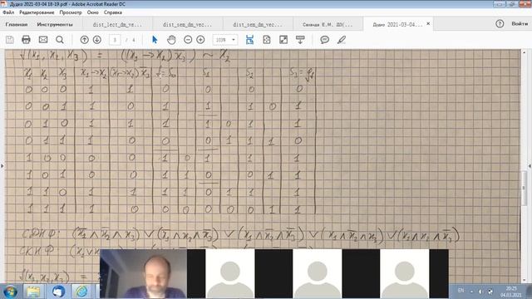Open the Windows Start button

click(x=10, y=292)
